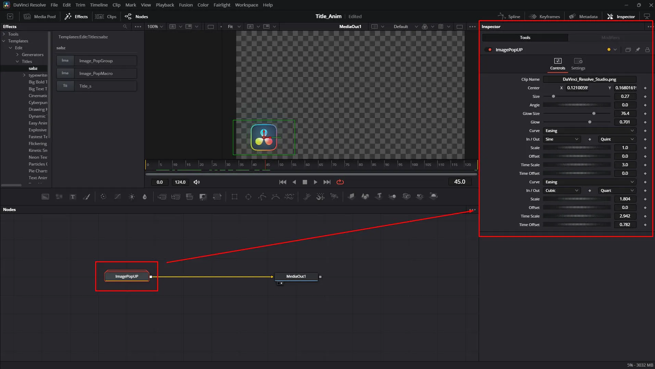
Task: Collapse the Templates tree item
Action: coord(4,41)
